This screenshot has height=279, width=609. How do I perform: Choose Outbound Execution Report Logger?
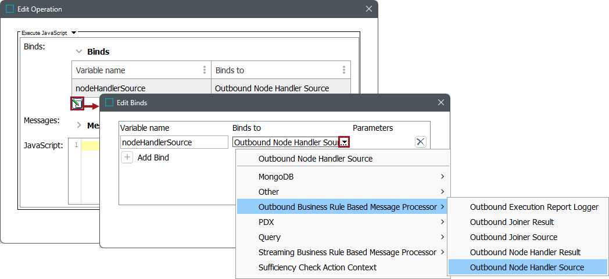click(533, 207)
